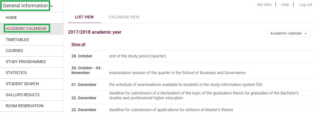Open Student Search page
This screenshot has height=114, width=316.
(x=32, y=84)
